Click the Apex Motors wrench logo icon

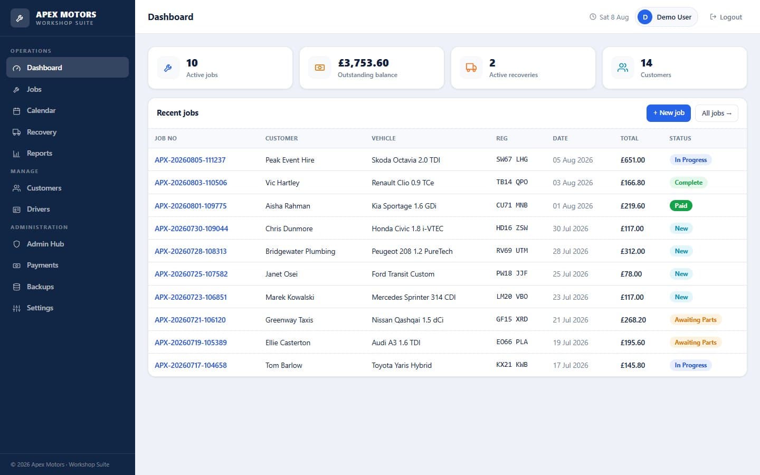pos(20,18)
